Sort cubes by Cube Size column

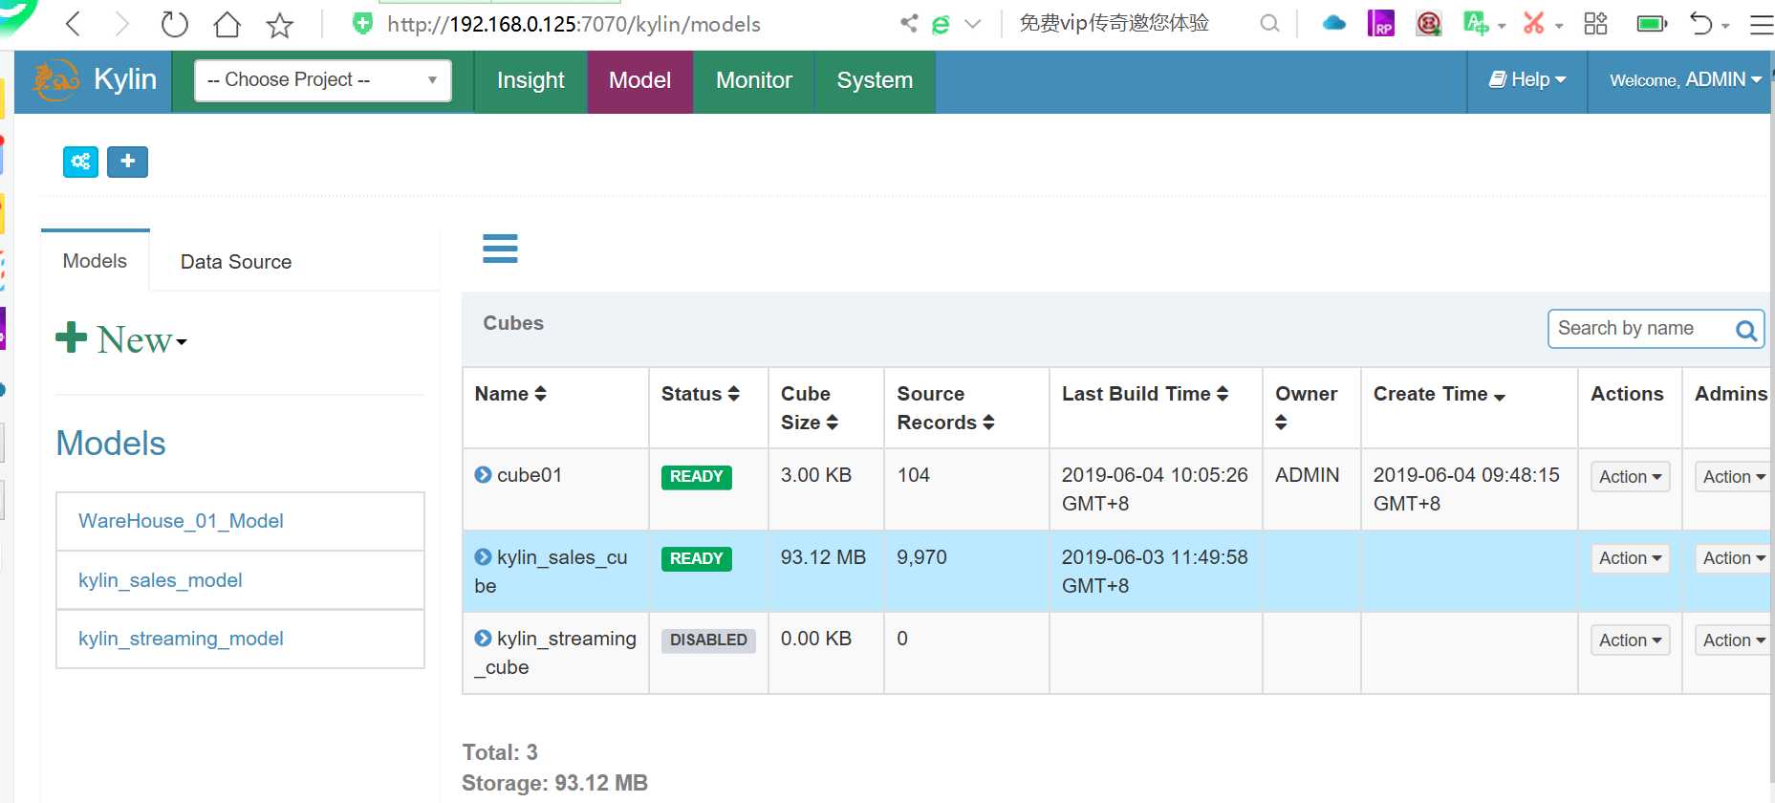pyautogui.click(x=810, y=408)
